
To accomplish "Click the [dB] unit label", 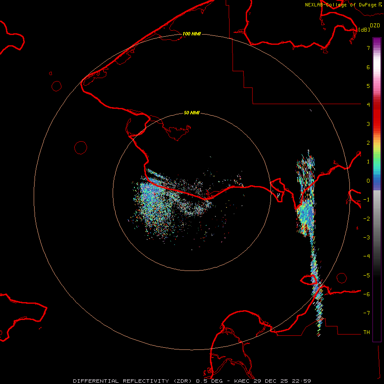I will tap(364, 29).
